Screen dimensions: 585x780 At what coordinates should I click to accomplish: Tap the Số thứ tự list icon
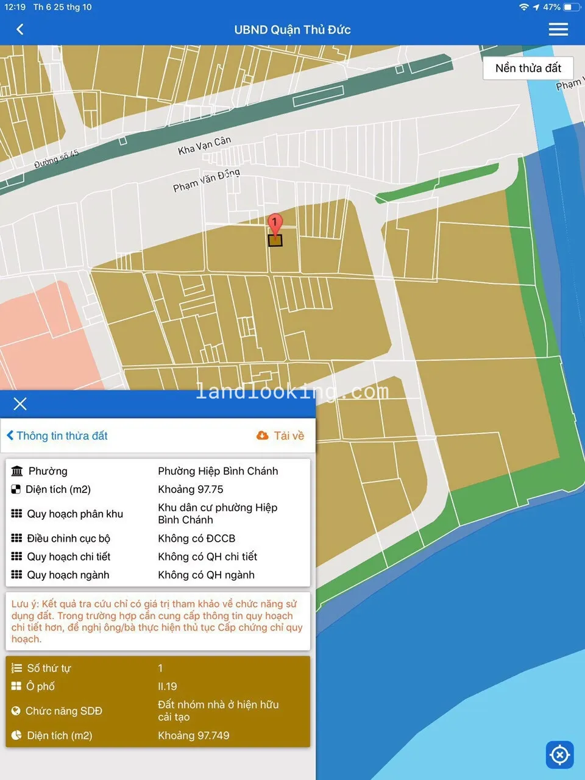click(x=16, y=668)
